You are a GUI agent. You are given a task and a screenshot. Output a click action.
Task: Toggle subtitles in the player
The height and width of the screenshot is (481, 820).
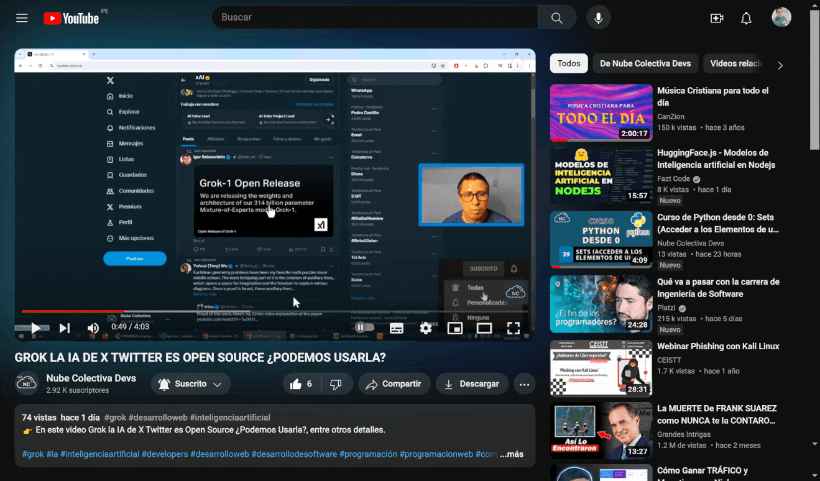coord(397,328)
